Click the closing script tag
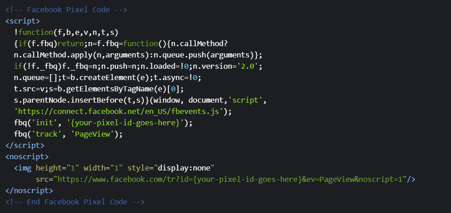Image resolution: width=451 pixels, height=213 pixels. pos(25,145)
